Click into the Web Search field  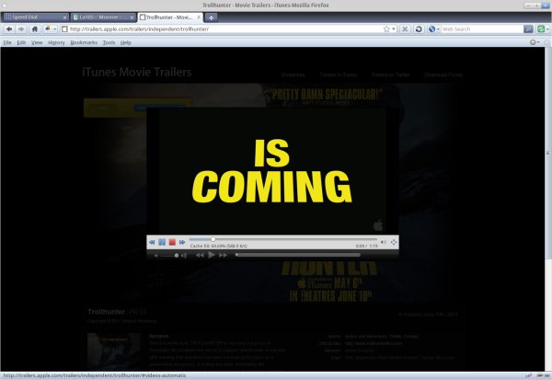pyautogui.click(x=481, y=29)
